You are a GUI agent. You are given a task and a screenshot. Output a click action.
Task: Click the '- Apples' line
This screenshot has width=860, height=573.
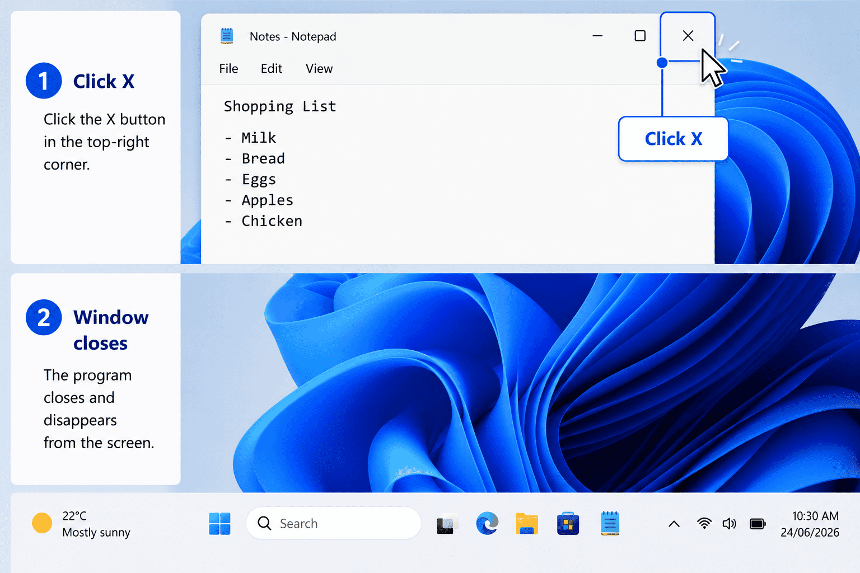click(x=259, y=200)
